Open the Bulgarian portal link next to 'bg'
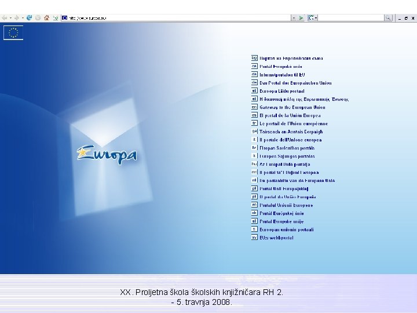 tap(291, 59)
